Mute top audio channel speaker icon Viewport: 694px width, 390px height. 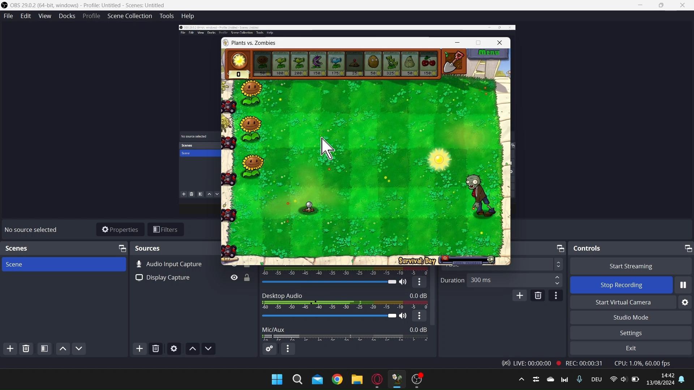tap(403, 282)
